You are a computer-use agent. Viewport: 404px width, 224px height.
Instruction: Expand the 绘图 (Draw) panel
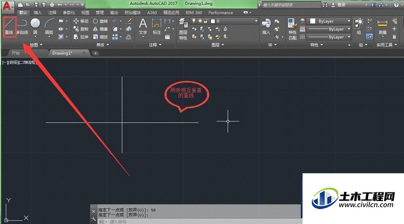(36, 45)
